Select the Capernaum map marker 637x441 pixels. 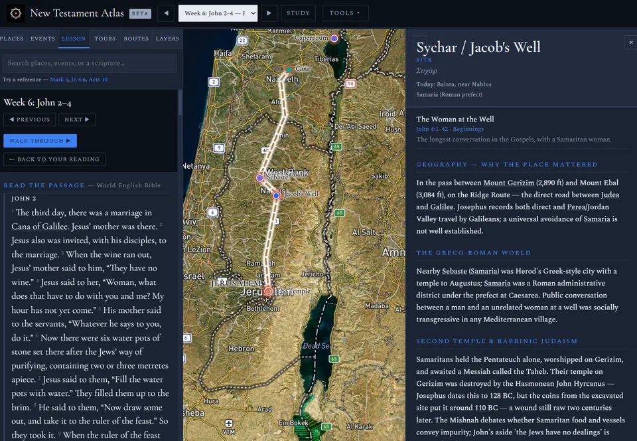(x=334, y=39)
